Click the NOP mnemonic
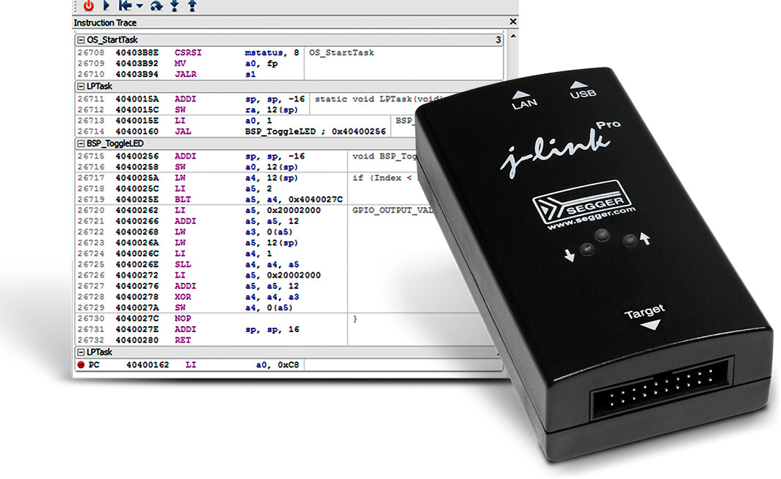The image size is (781, 479). pos(183,319)
